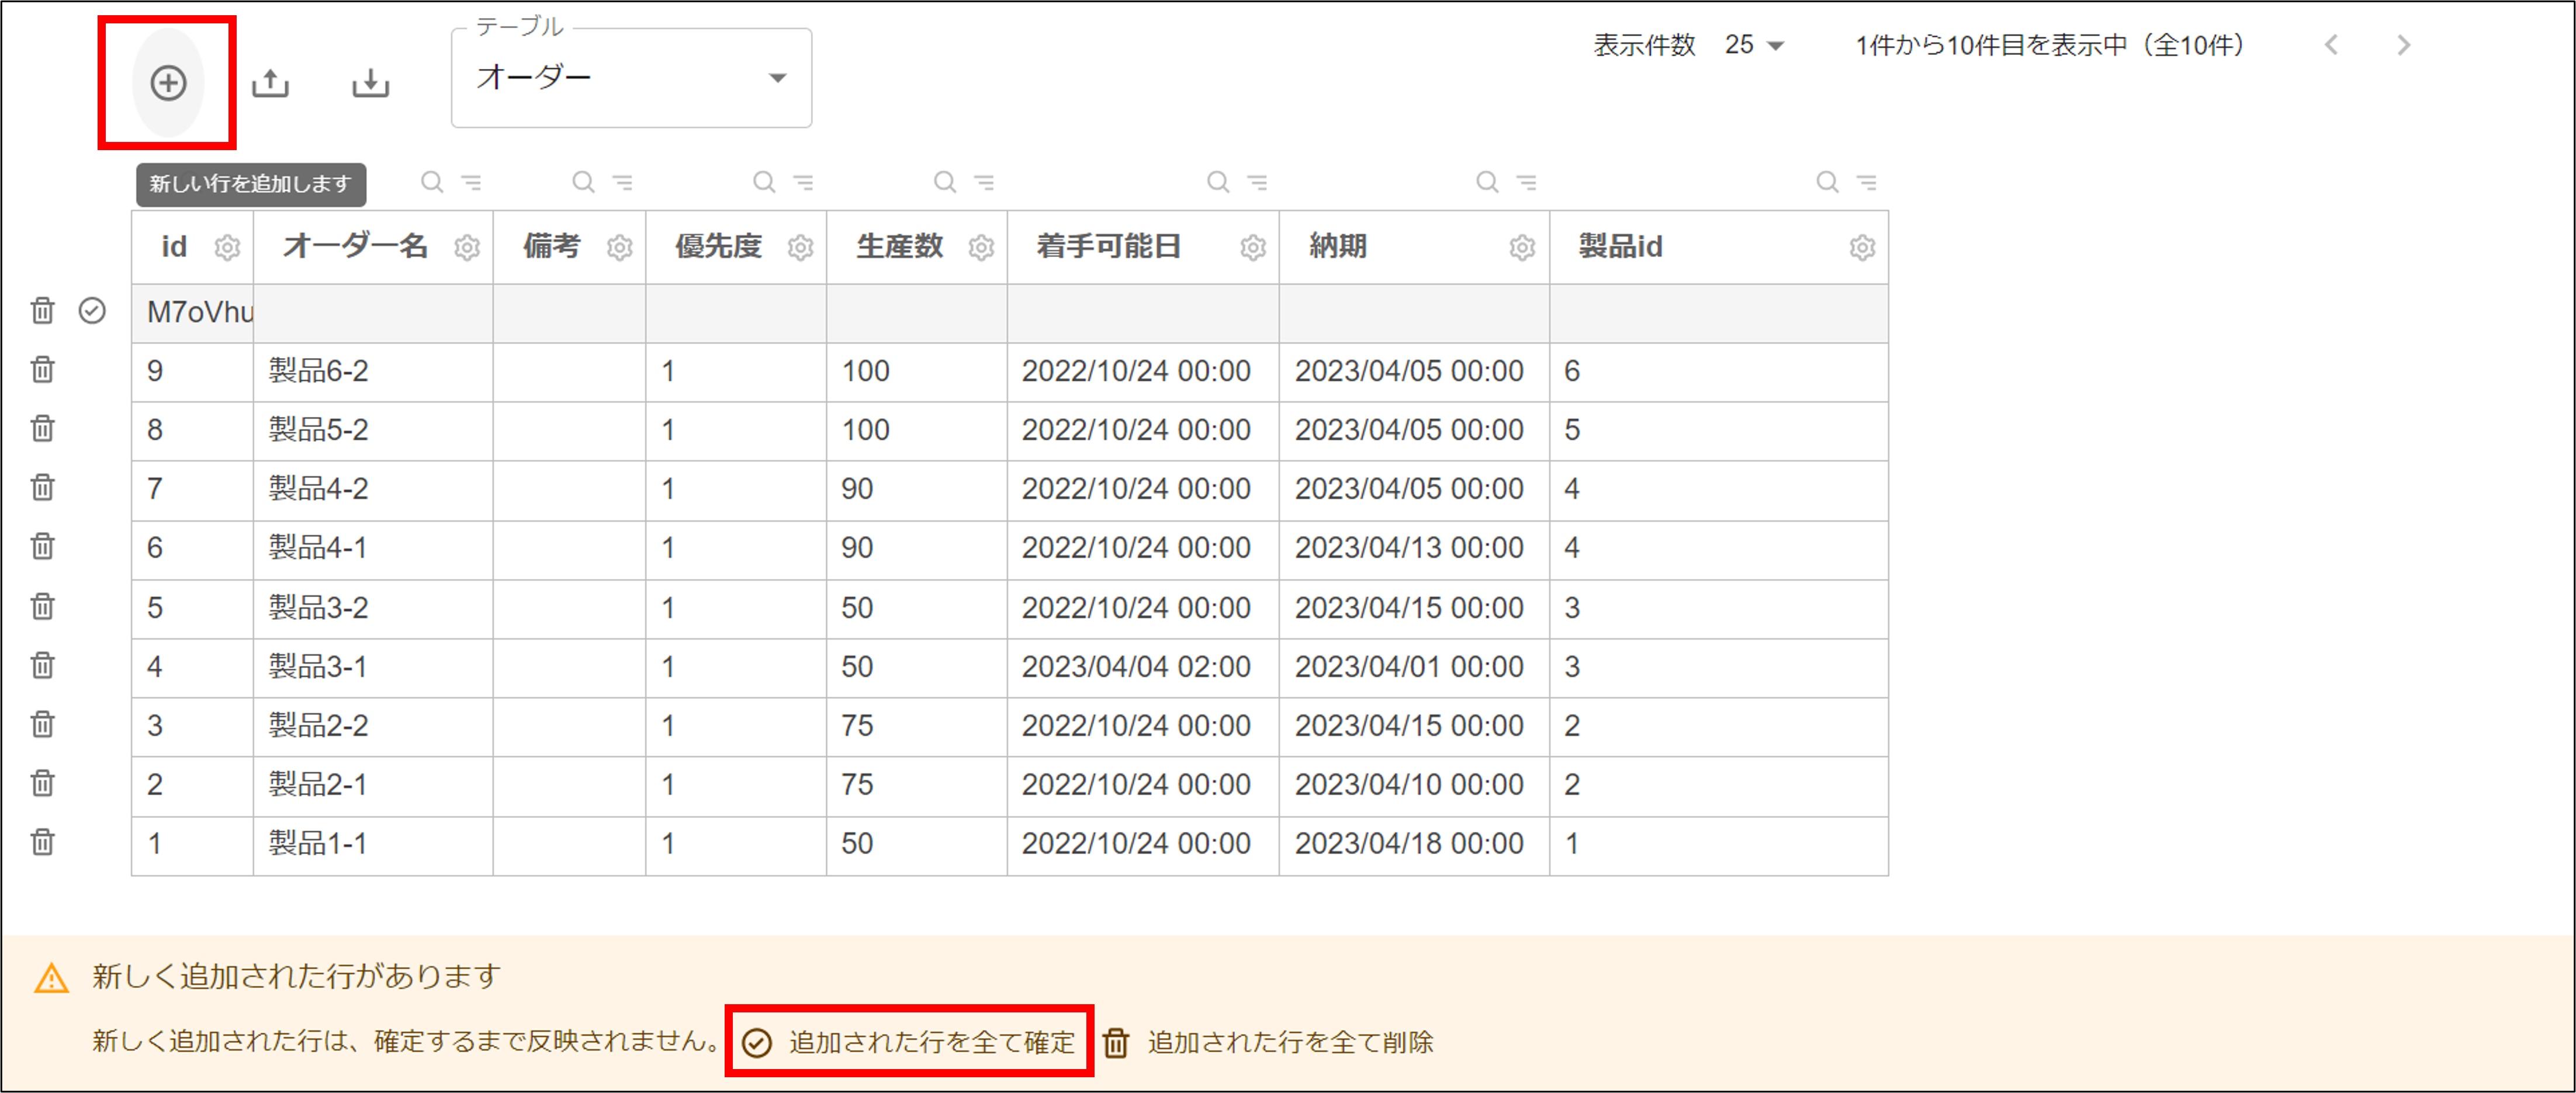The width and height of the screenshot is (2576, 1093).
Task: Open the 表示件数 25 dropdown
Action: click(x=1754, y=45)
